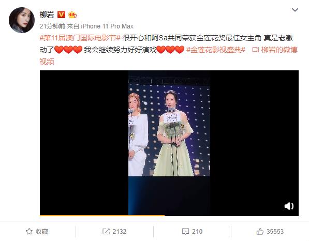This screenshot has width=309, height=241.
Task: Open the iPhone 11 Pro Max source link
Action: [107, 26]
